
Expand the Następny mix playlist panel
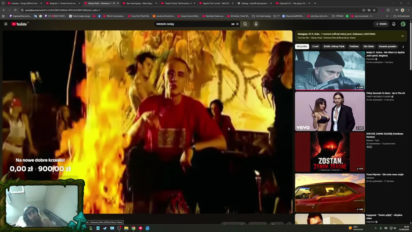pos(402,36)
